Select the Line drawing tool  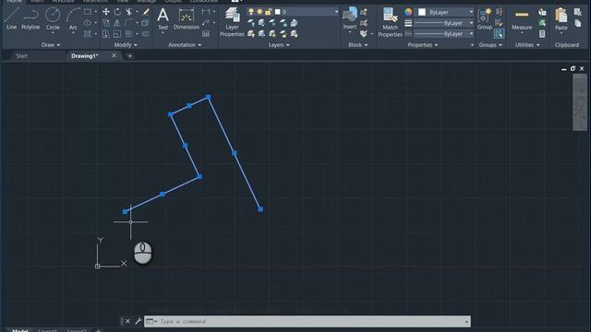[12, 18]
